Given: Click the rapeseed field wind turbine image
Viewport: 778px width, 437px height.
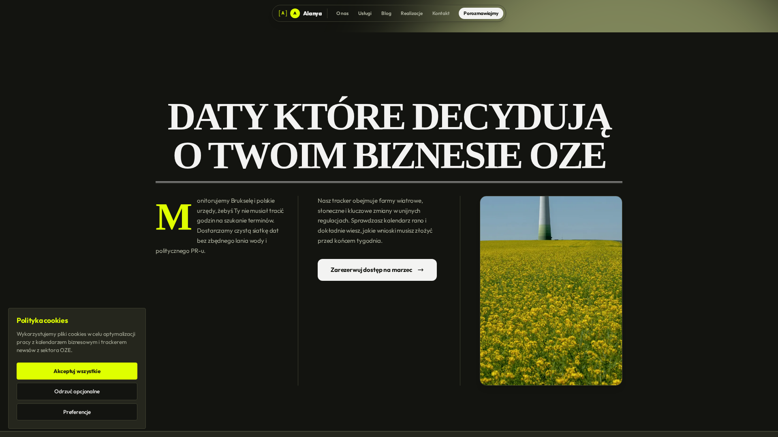Looking at the screenshot, I should coord(551,291).
